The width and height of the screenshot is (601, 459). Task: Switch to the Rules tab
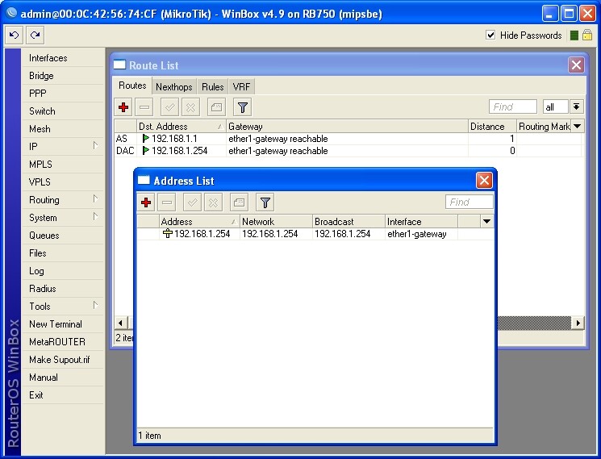(212, 87)
